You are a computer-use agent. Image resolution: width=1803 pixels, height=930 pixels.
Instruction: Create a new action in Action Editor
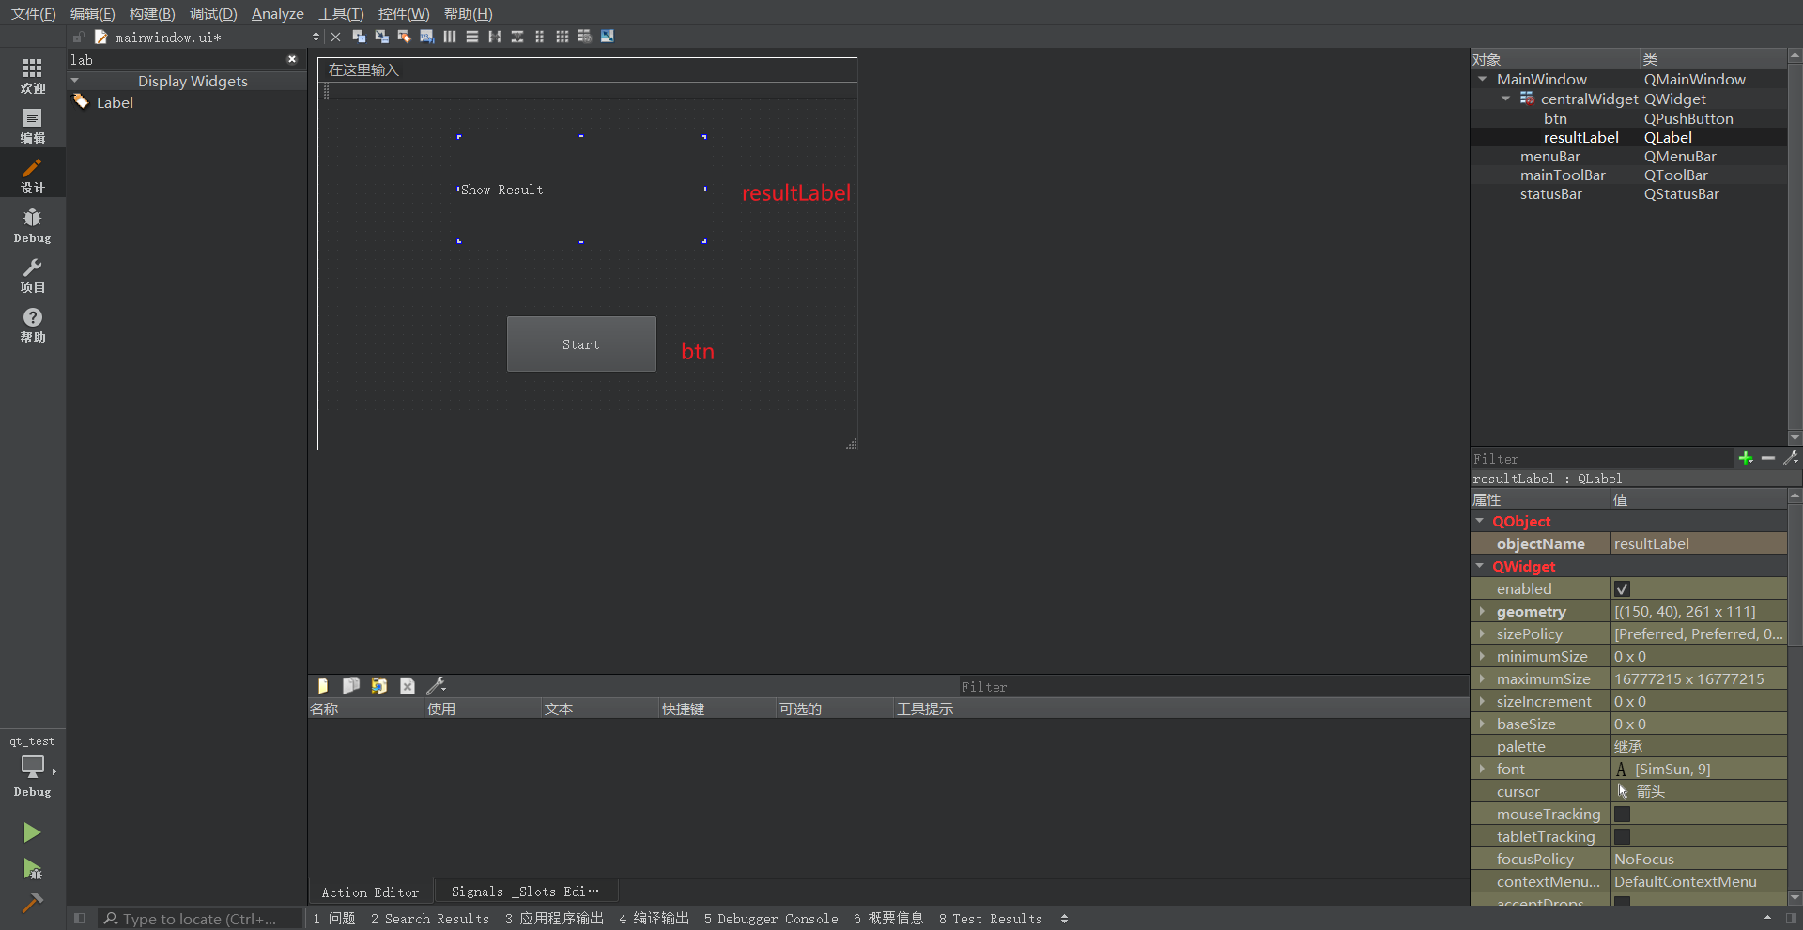pyautogui.click(x=323, y=686)
